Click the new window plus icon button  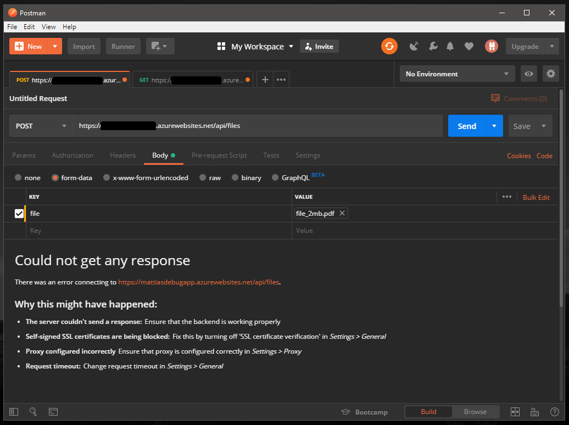[x=160, y=47]
